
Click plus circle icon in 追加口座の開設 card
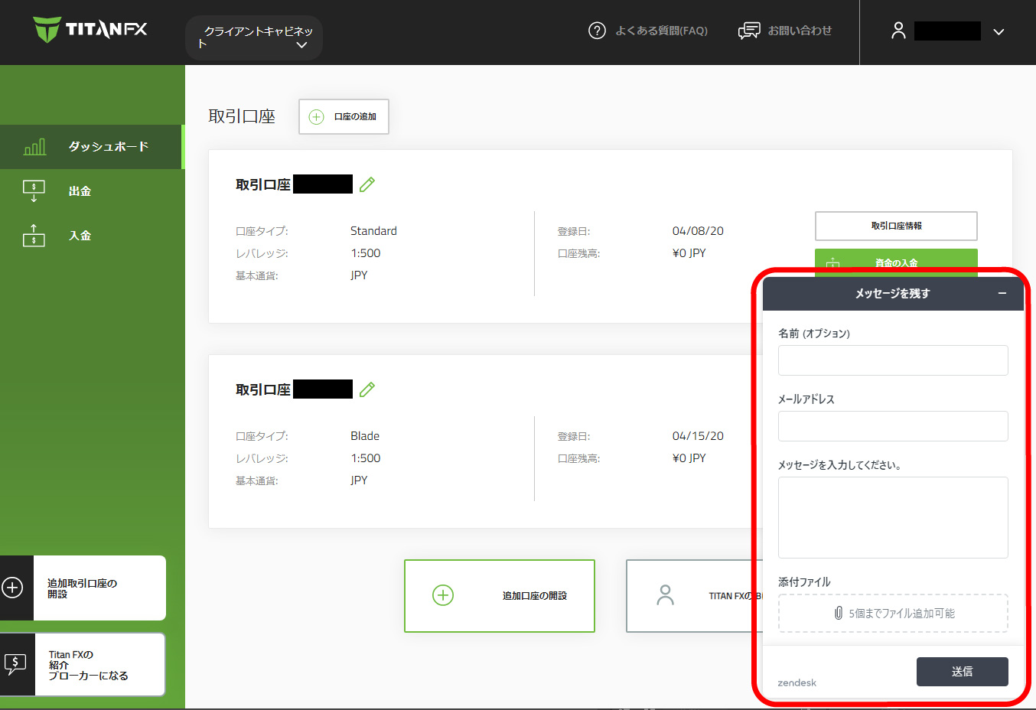pos(443,595)
